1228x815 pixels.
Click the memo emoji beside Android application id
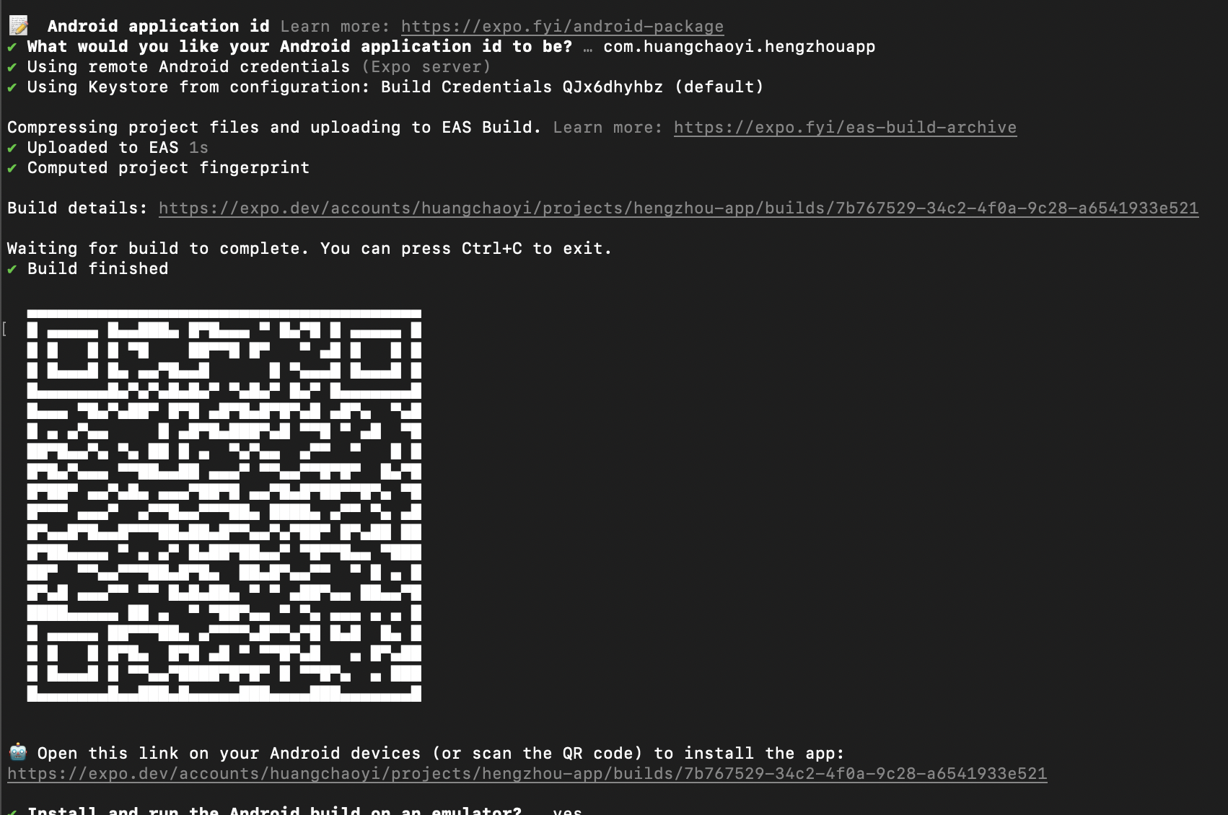tap(18, 26)
